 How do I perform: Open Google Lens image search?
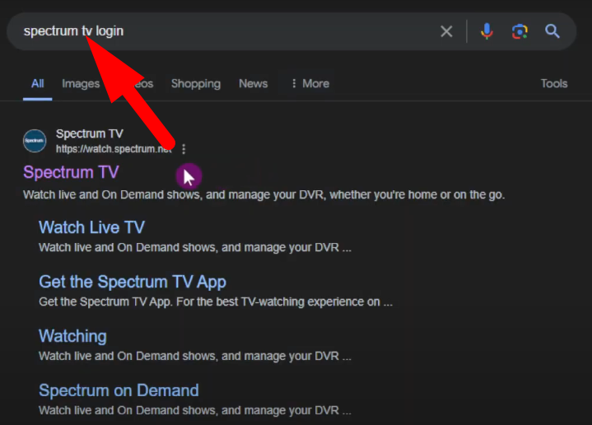[519, 31]
